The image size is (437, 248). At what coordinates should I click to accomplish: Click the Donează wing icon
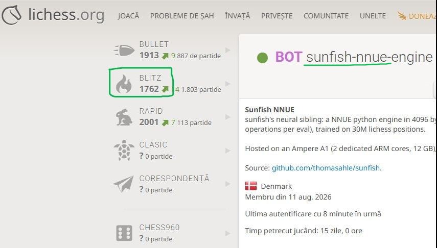pyautogui.click(x=402, y=16)
